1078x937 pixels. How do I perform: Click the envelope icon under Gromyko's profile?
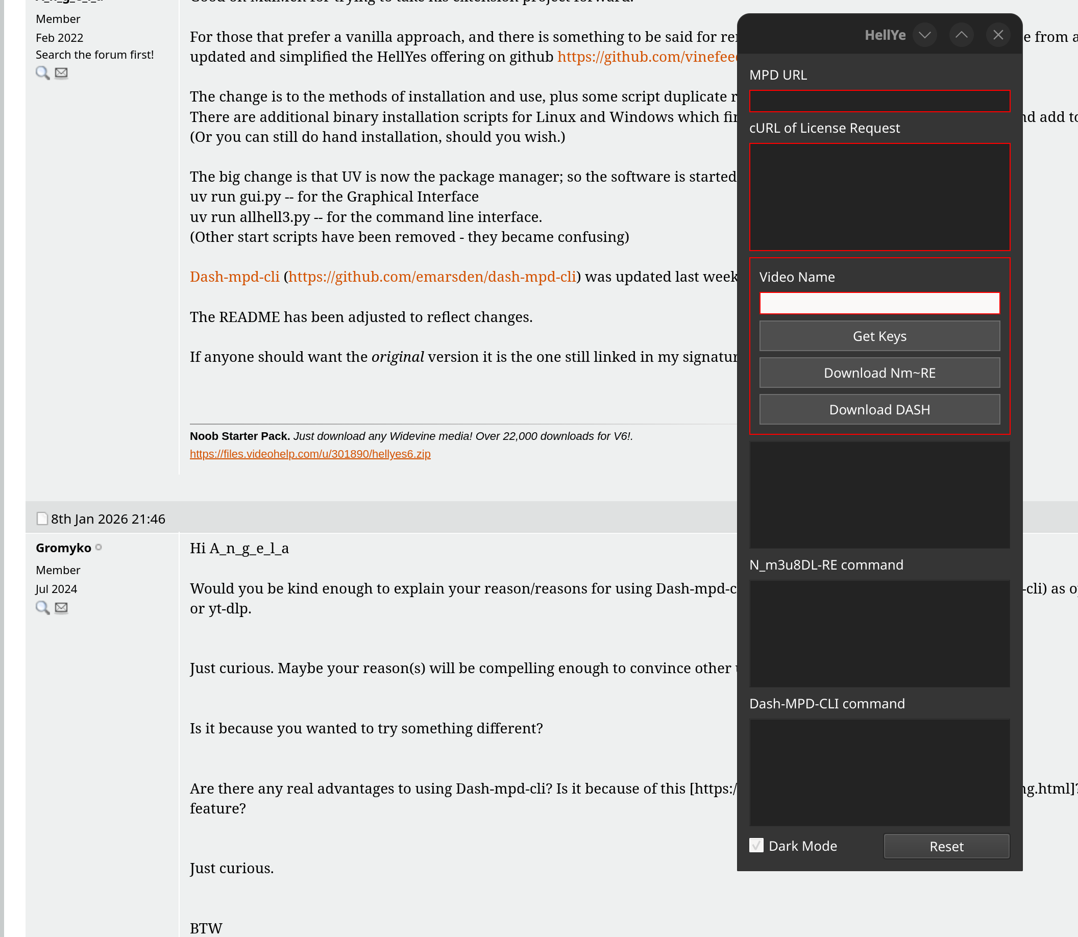[61, 608]
